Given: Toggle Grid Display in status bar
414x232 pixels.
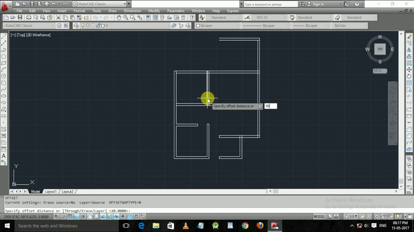Looking at the screenshot, I should point(70,217).
